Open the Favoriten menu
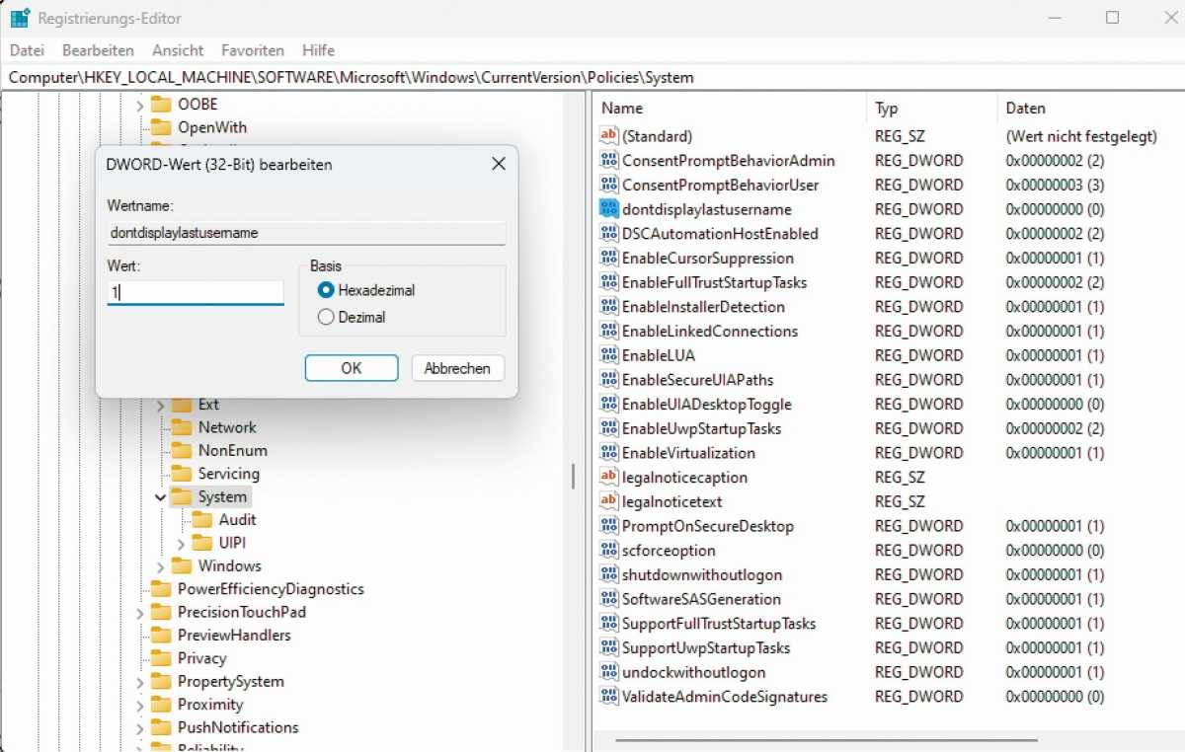 tap(253, 50)
